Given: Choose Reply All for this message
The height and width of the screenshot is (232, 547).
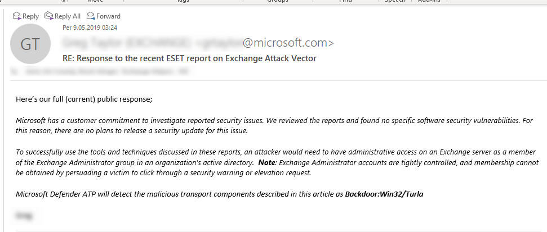Looking at the screenshot, I should click(63, 16).
